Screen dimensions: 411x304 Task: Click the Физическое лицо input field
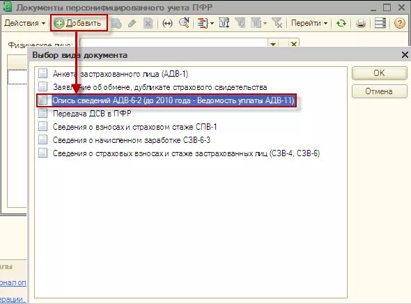(x=173, y=43)
